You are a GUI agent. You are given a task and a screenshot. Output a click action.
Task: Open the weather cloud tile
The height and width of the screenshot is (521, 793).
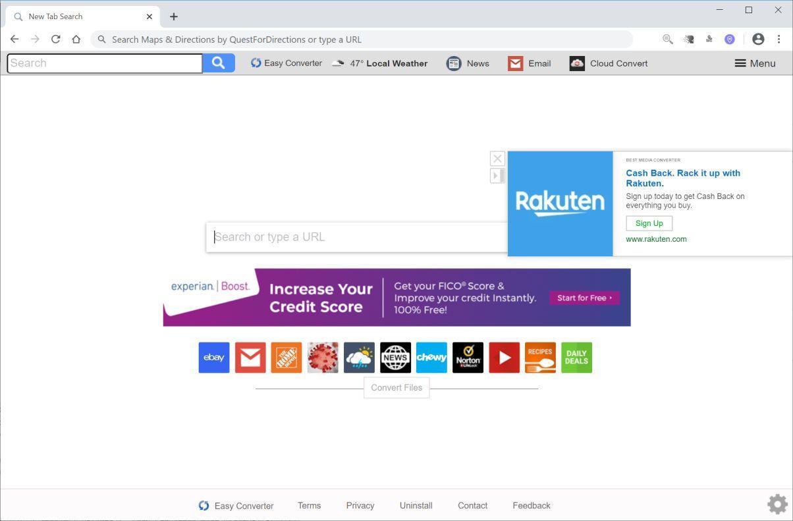[359, 358]
